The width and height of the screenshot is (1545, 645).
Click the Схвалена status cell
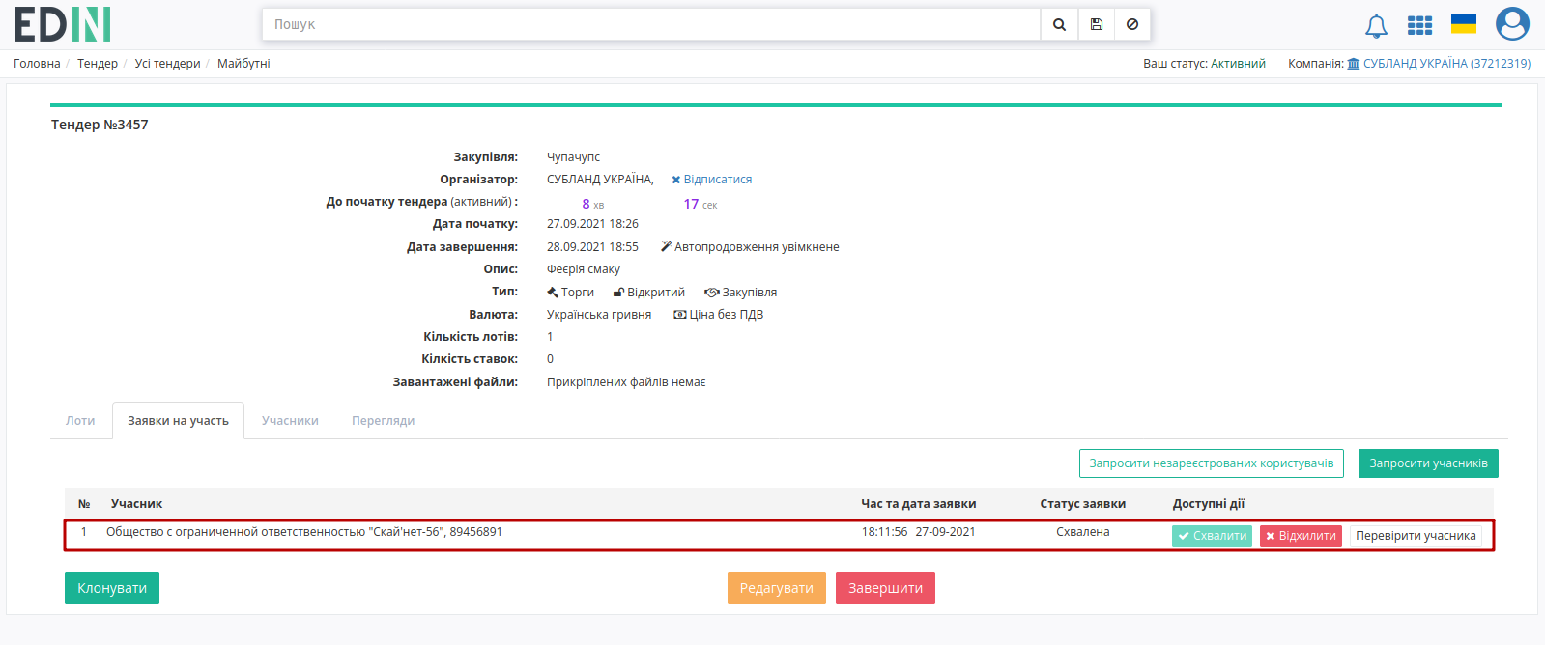[x=1082, y=532]
